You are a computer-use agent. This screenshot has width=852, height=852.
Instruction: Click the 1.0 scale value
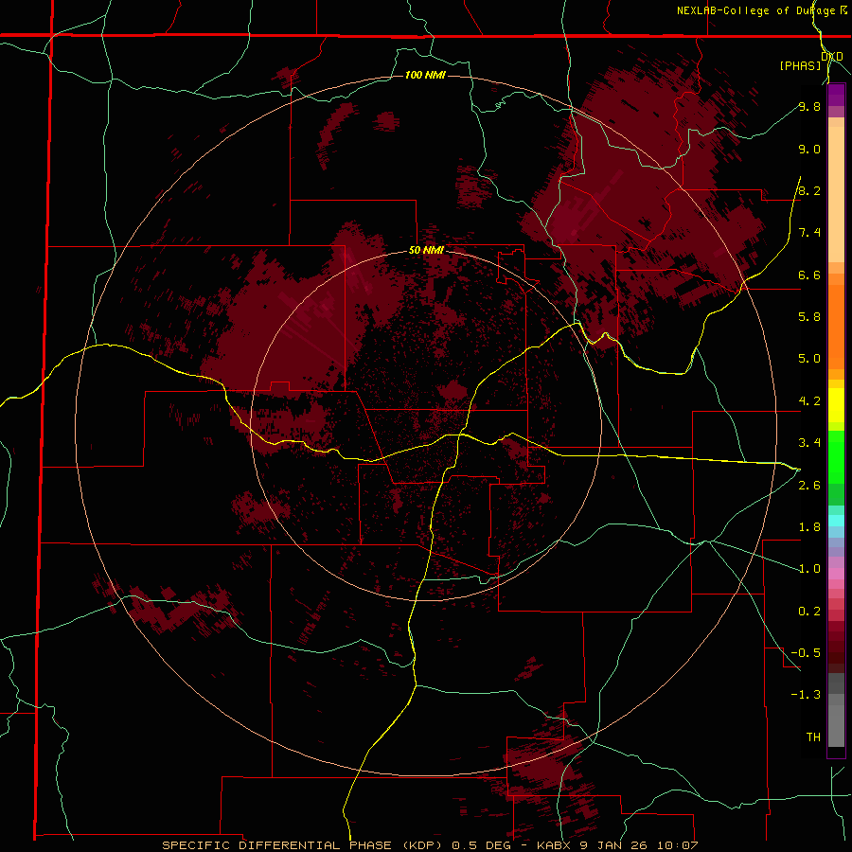[x=809, y=569]
